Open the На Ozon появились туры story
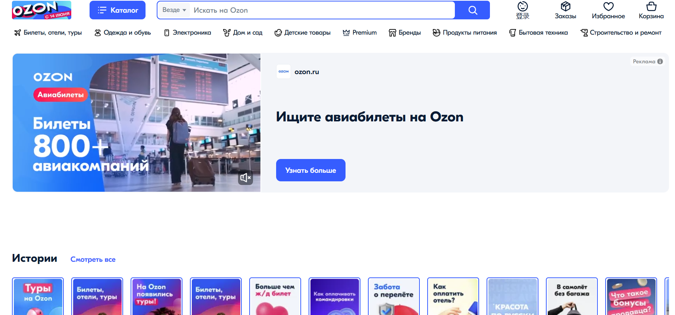The height and width of the screenshot is (315, 675). [x=156, y=296]
